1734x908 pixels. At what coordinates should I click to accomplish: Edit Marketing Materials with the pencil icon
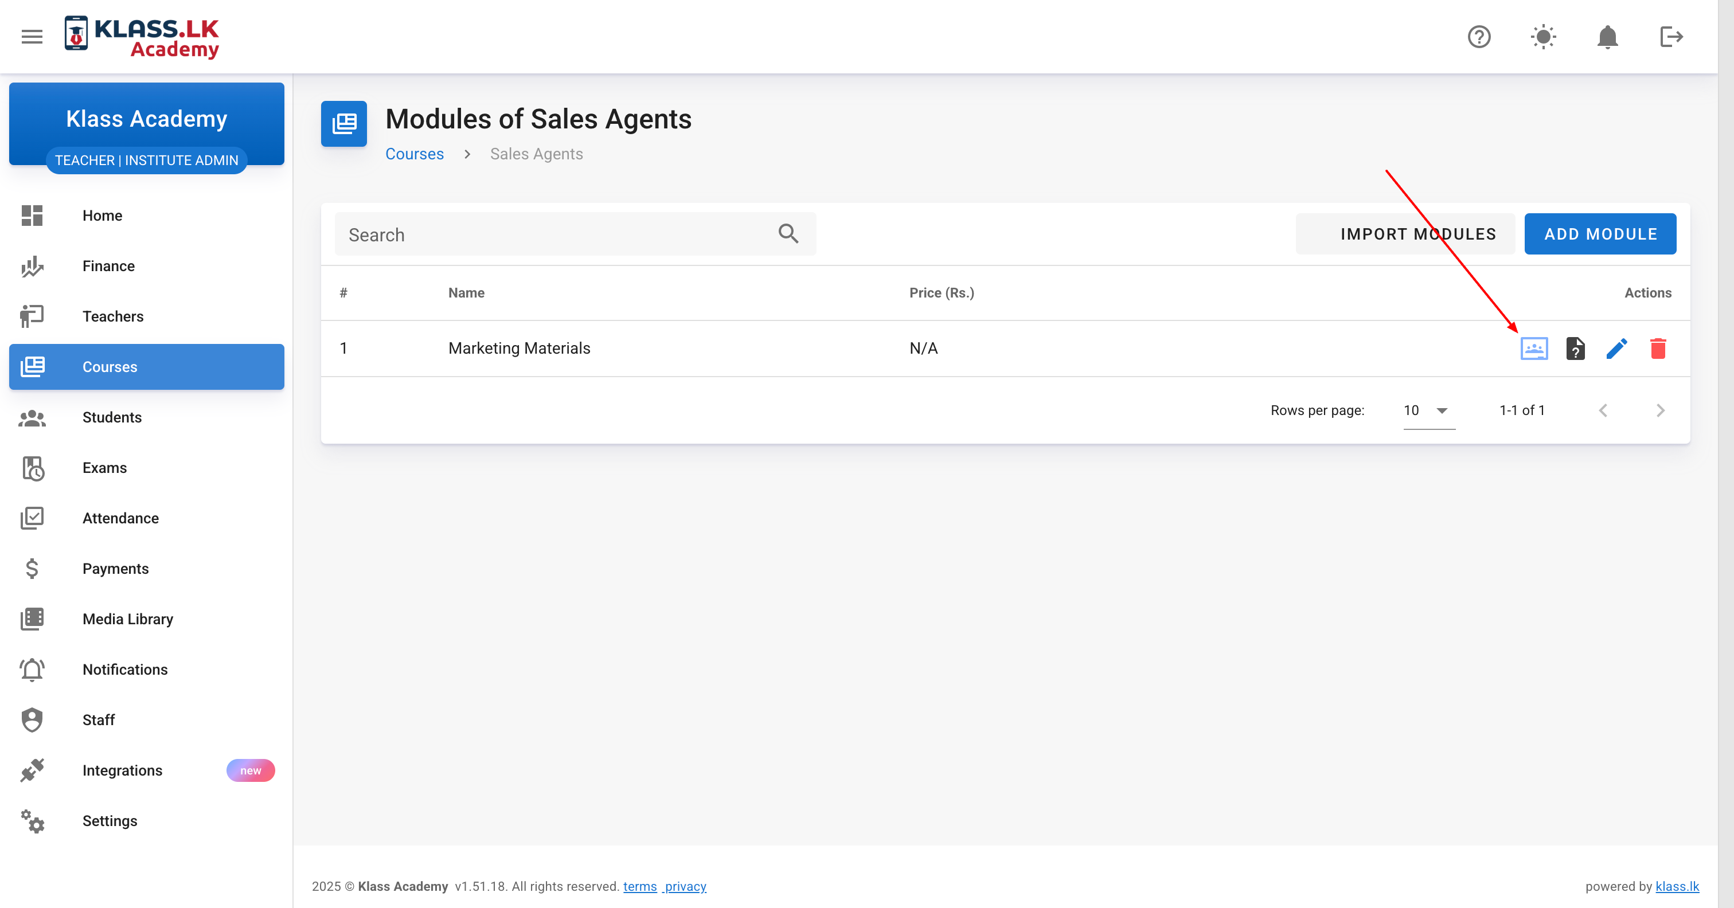(1617, 348)
